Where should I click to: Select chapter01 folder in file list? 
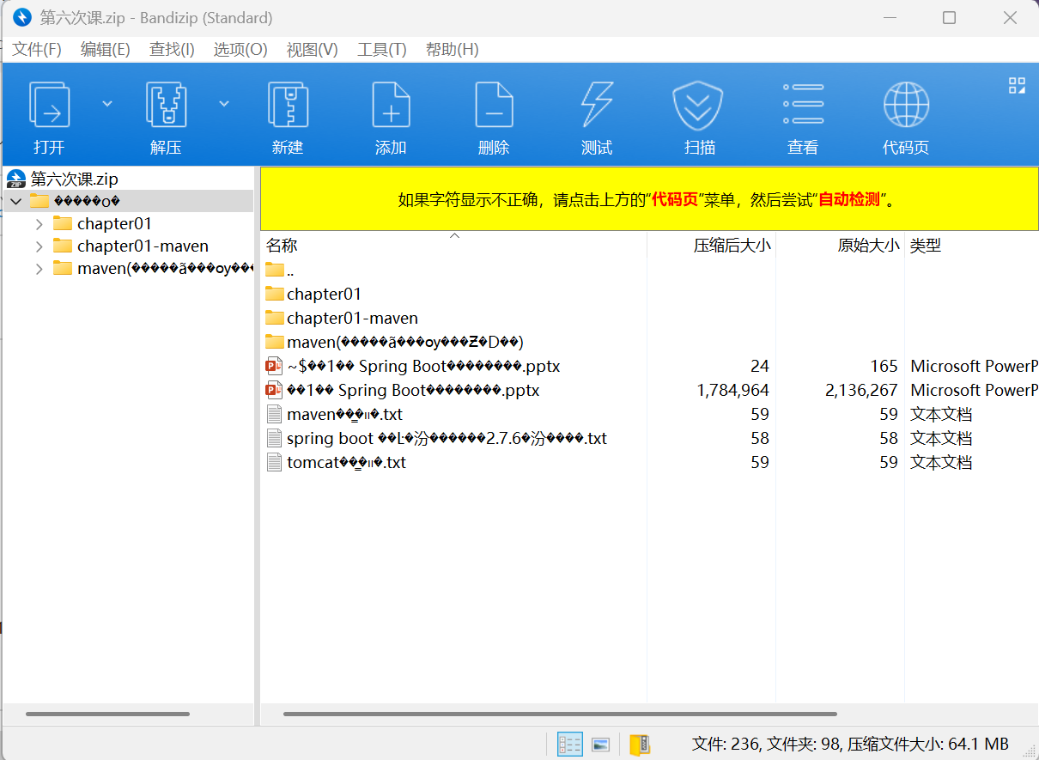click(649, 294)
